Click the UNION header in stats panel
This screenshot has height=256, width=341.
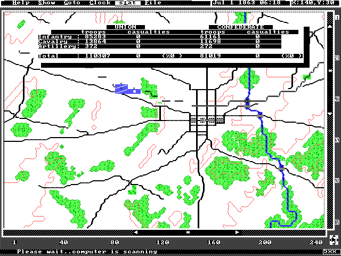125,27
